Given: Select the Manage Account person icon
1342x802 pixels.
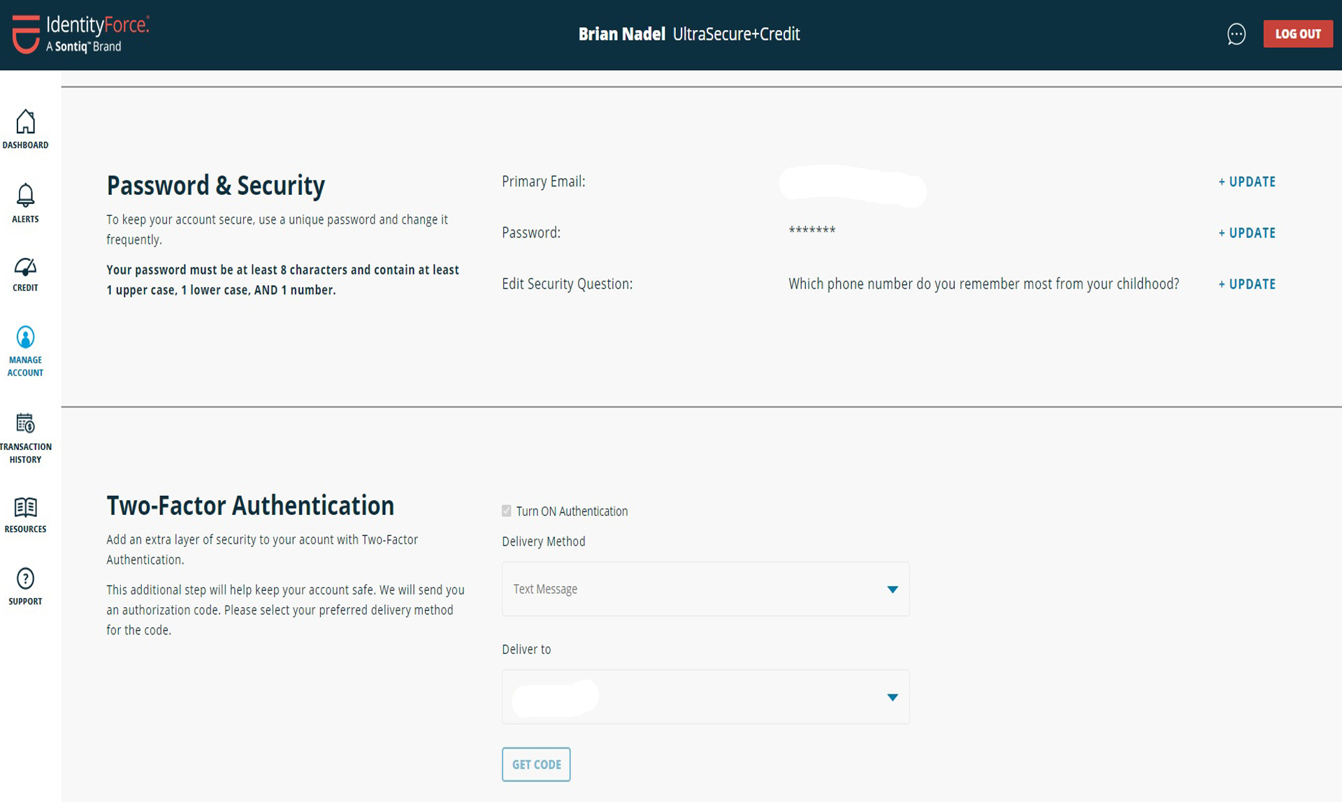Looking at the screenshot, I should coord(25,337).
